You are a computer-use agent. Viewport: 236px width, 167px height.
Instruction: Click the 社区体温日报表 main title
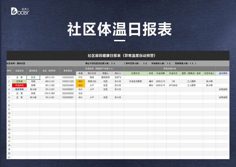(119, 30)
